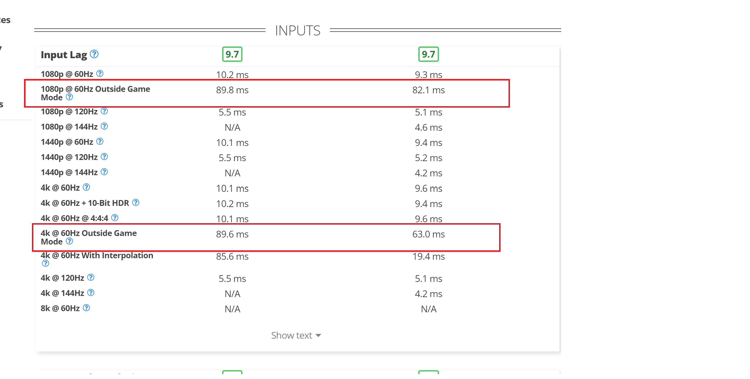The width and height of the screenshot is (750, 379).
Task: Click help icon next to 1080p @ 60Hz
Action: [x=100, y=73]
